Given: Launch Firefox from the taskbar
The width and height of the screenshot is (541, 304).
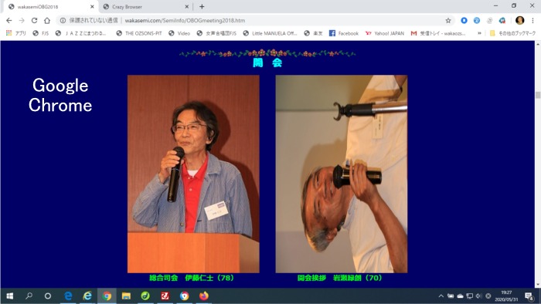Looking at the screenshot, I should [203, 296].
